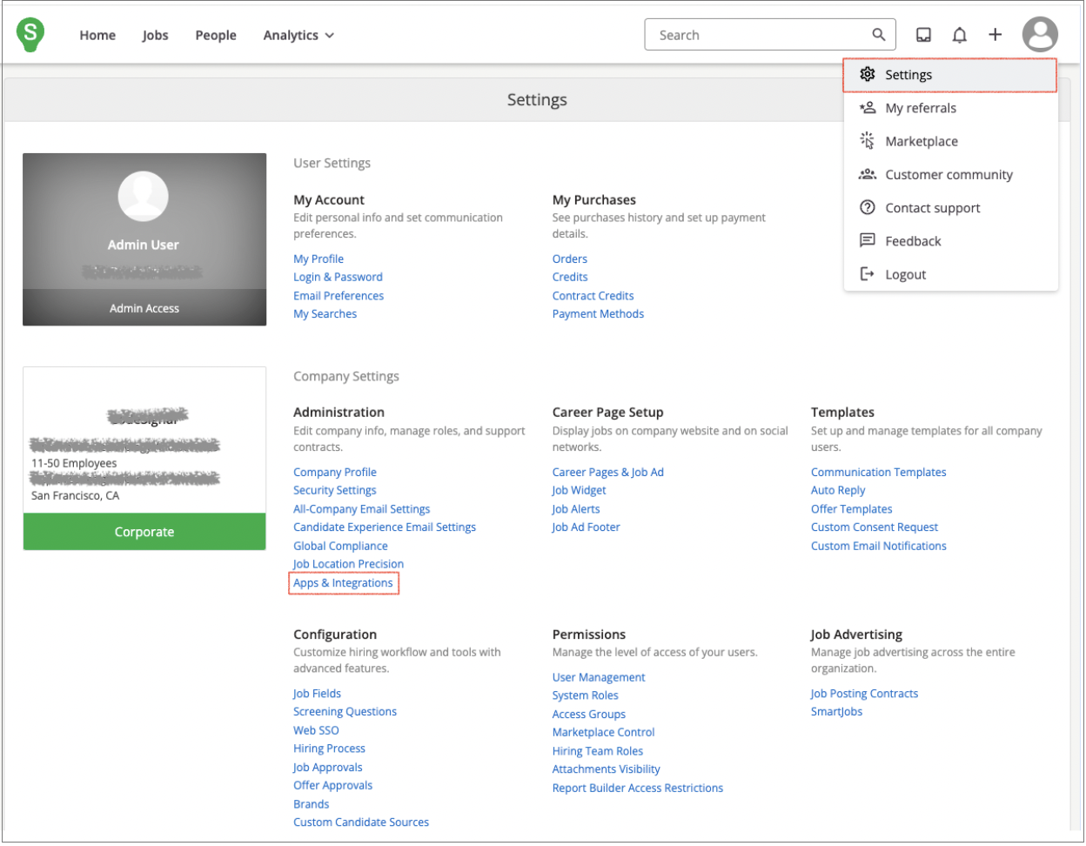Open My Searches link
Viewport: 1086px width, 846px height.
tap(325, 314)
